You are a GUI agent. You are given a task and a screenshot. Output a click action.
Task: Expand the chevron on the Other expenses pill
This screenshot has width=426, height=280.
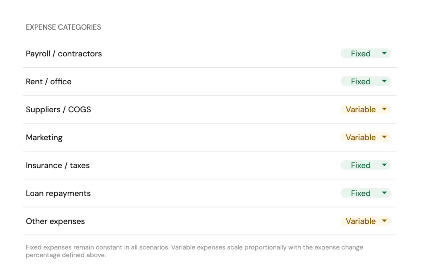pyautogui.click(x=384, y=221)
